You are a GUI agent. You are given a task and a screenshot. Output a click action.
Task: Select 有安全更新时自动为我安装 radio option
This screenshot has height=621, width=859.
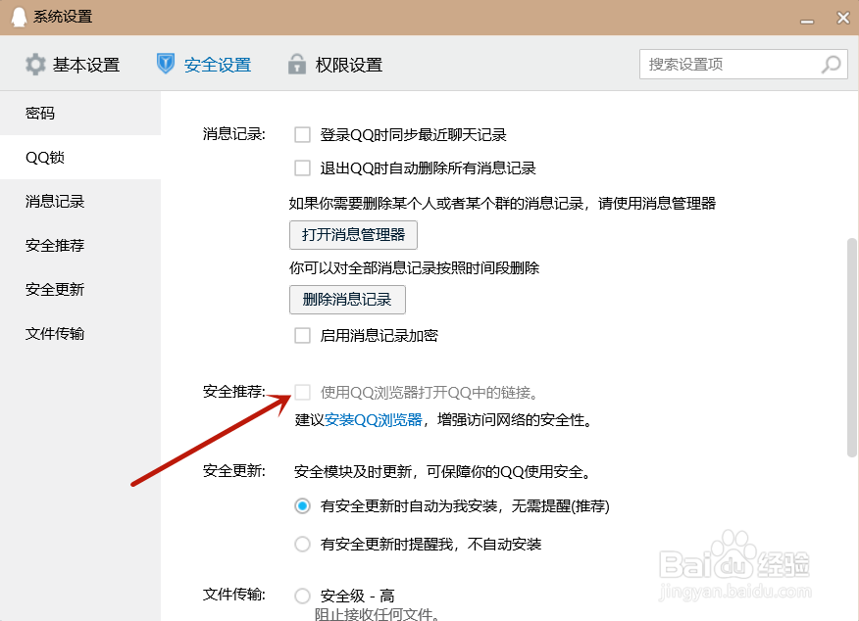coord(302,506)
